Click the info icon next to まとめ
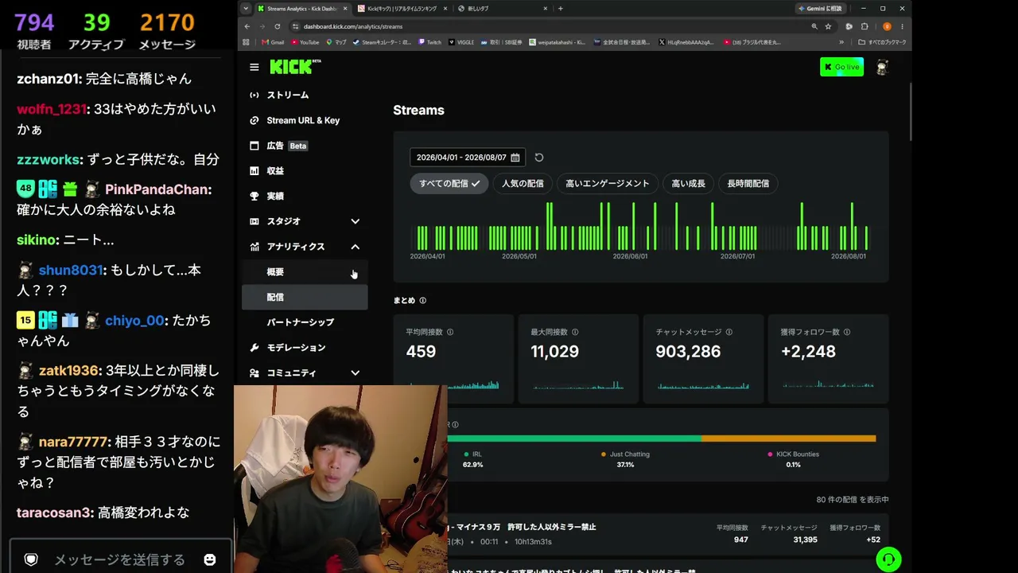The image size is (1018, 573). tap(422, 301)
